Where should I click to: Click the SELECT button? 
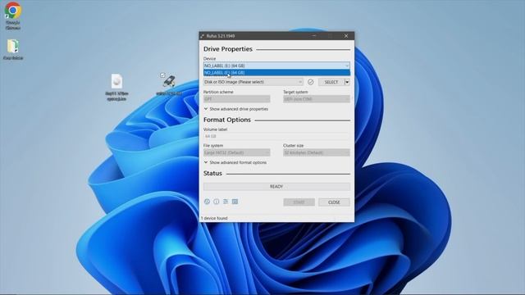[x=331, y=82]
